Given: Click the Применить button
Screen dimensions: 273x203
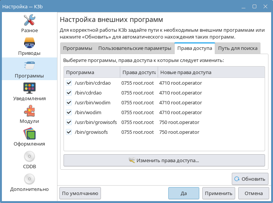Looking at the screenshot, I should point(219,193).
